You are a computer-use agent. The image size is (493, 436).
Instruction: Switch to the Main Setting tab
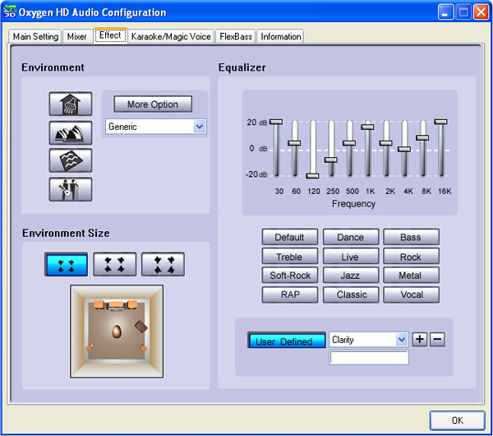tap(35, 36)
